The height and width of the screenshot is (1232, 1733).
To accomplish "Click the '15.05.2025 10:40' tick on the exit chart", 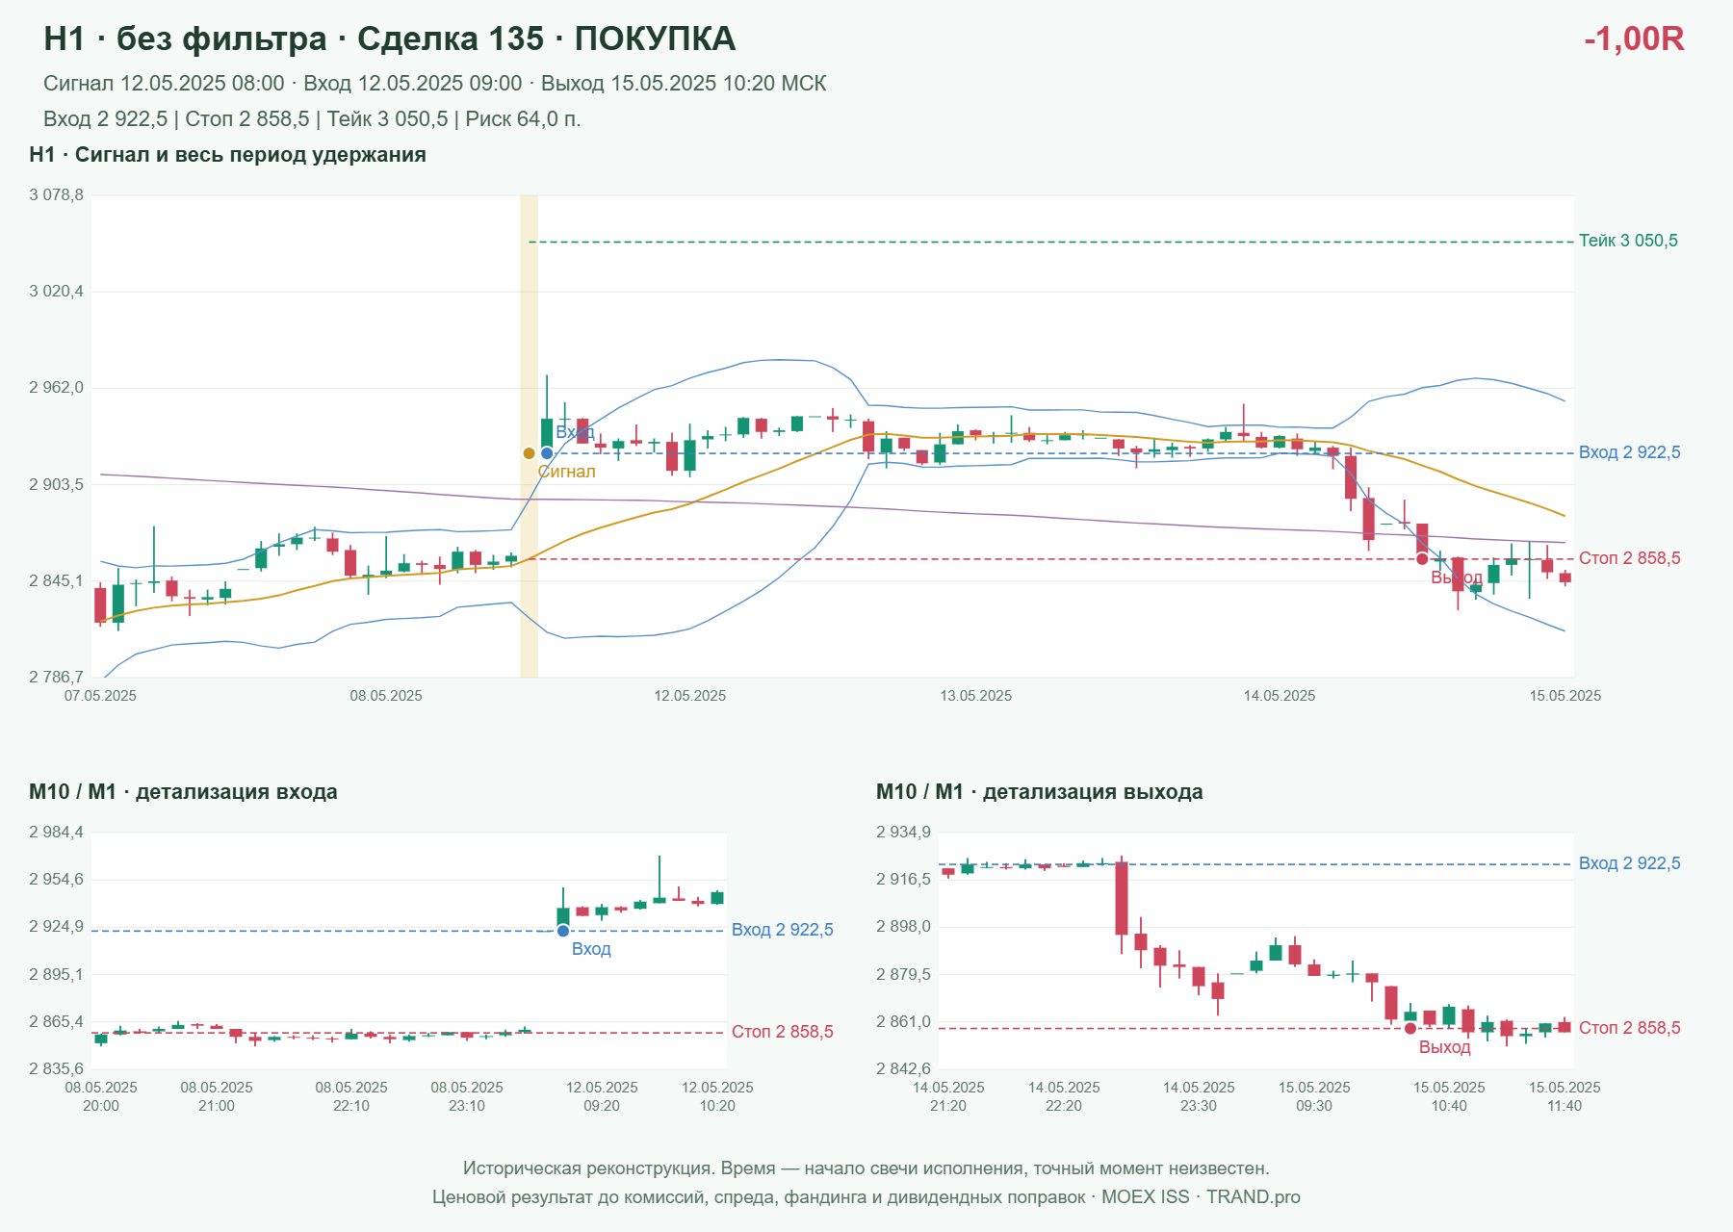I will click(x=1449, y=1096).
